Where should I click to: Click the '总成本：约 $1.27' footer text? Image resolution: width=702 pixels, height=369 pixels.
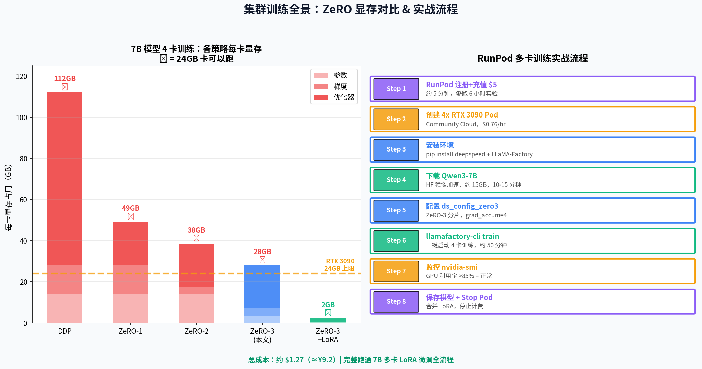(351, 360)
